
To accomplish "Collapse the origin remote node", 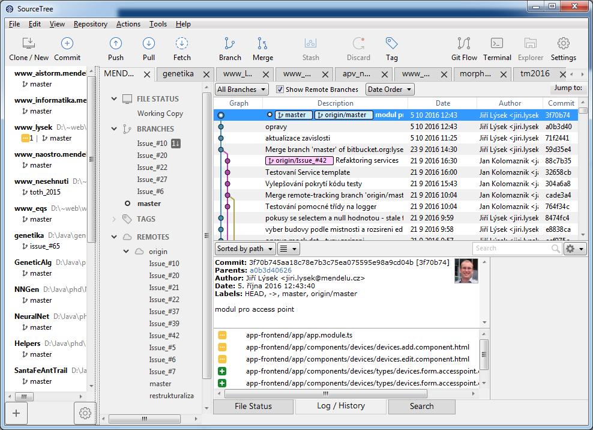I will tap(126, 251).
